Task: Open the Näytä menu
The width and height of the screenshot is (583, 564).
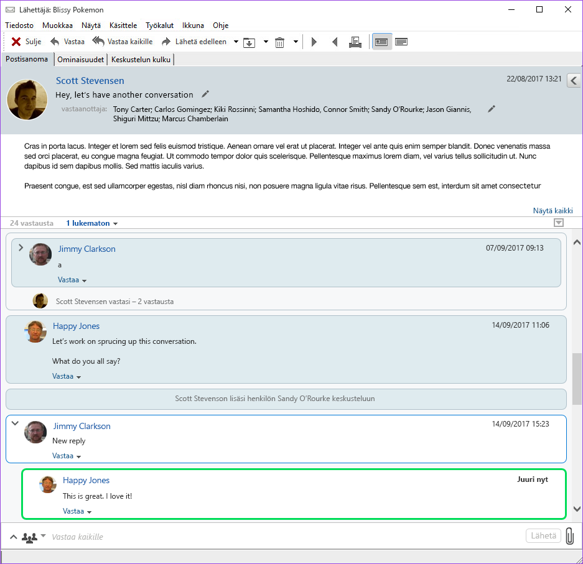Action: point(91,25)
